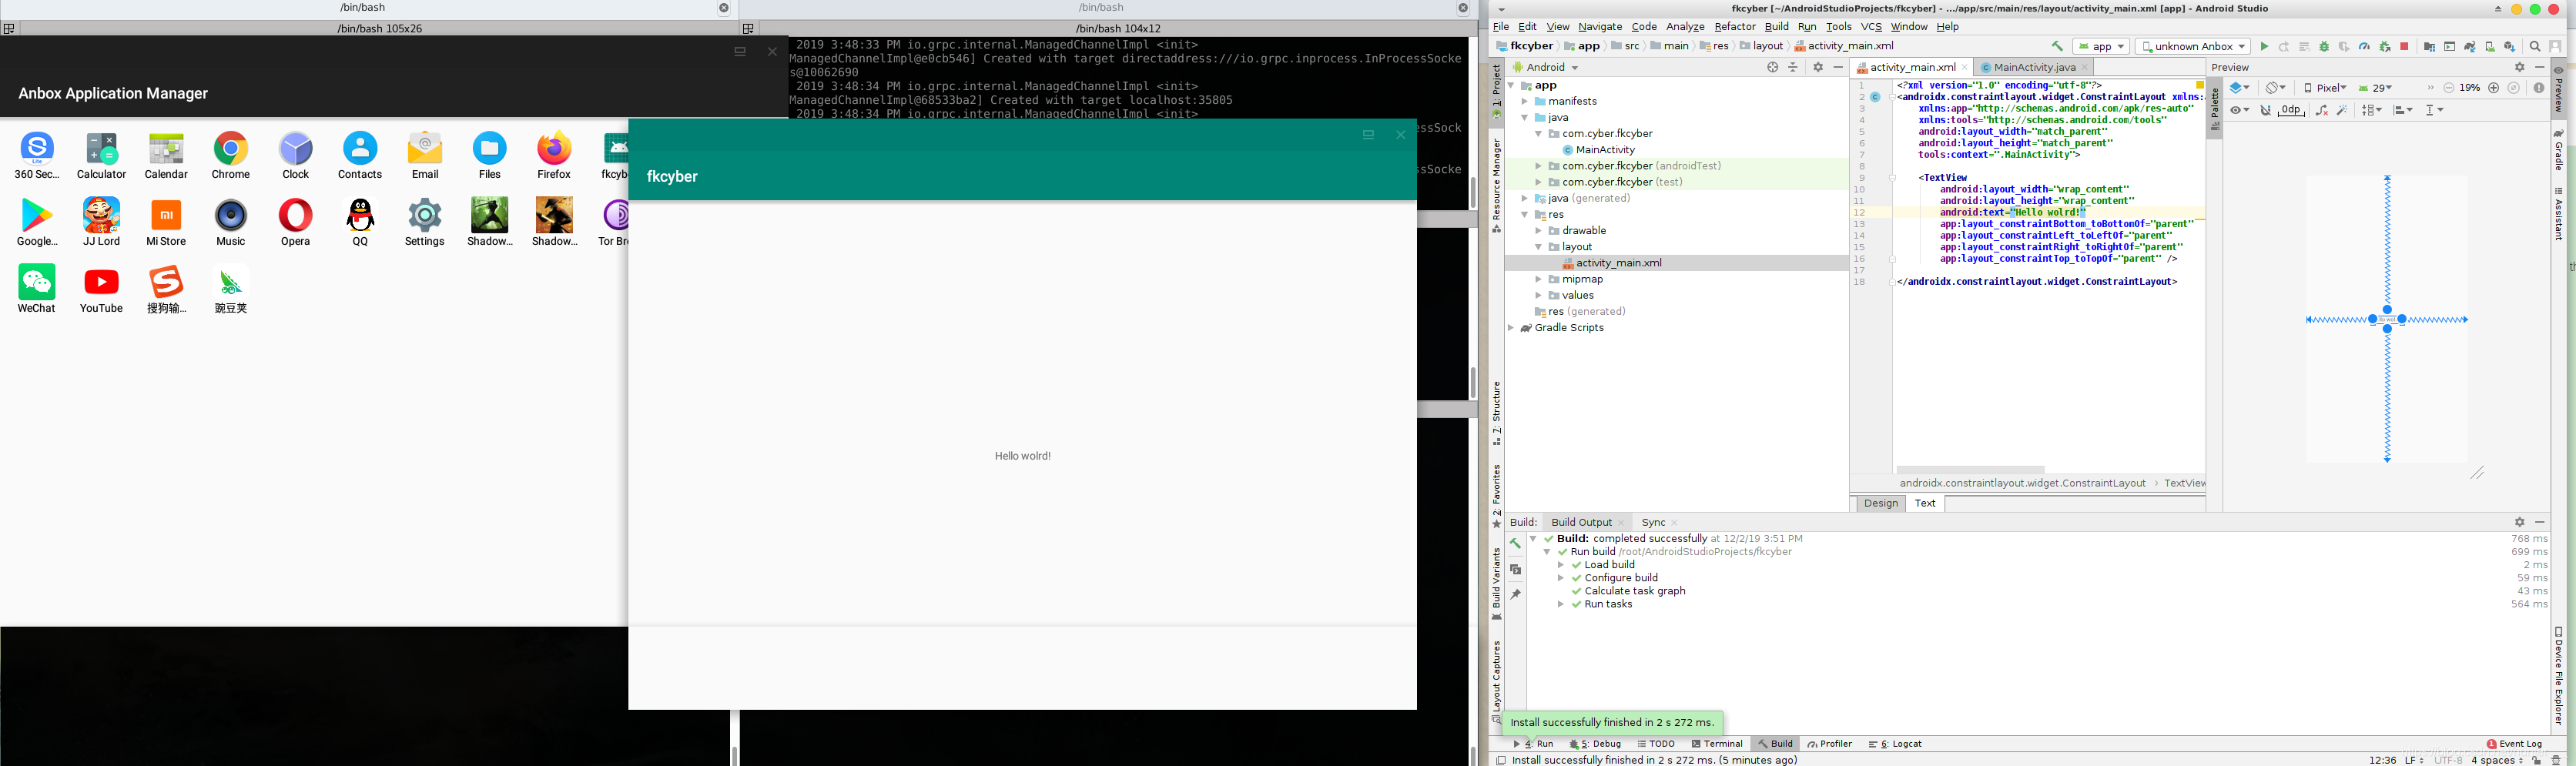2576x766 pixels.
Task: Toggle the Palette side panel
Action: coord(2215,108)
